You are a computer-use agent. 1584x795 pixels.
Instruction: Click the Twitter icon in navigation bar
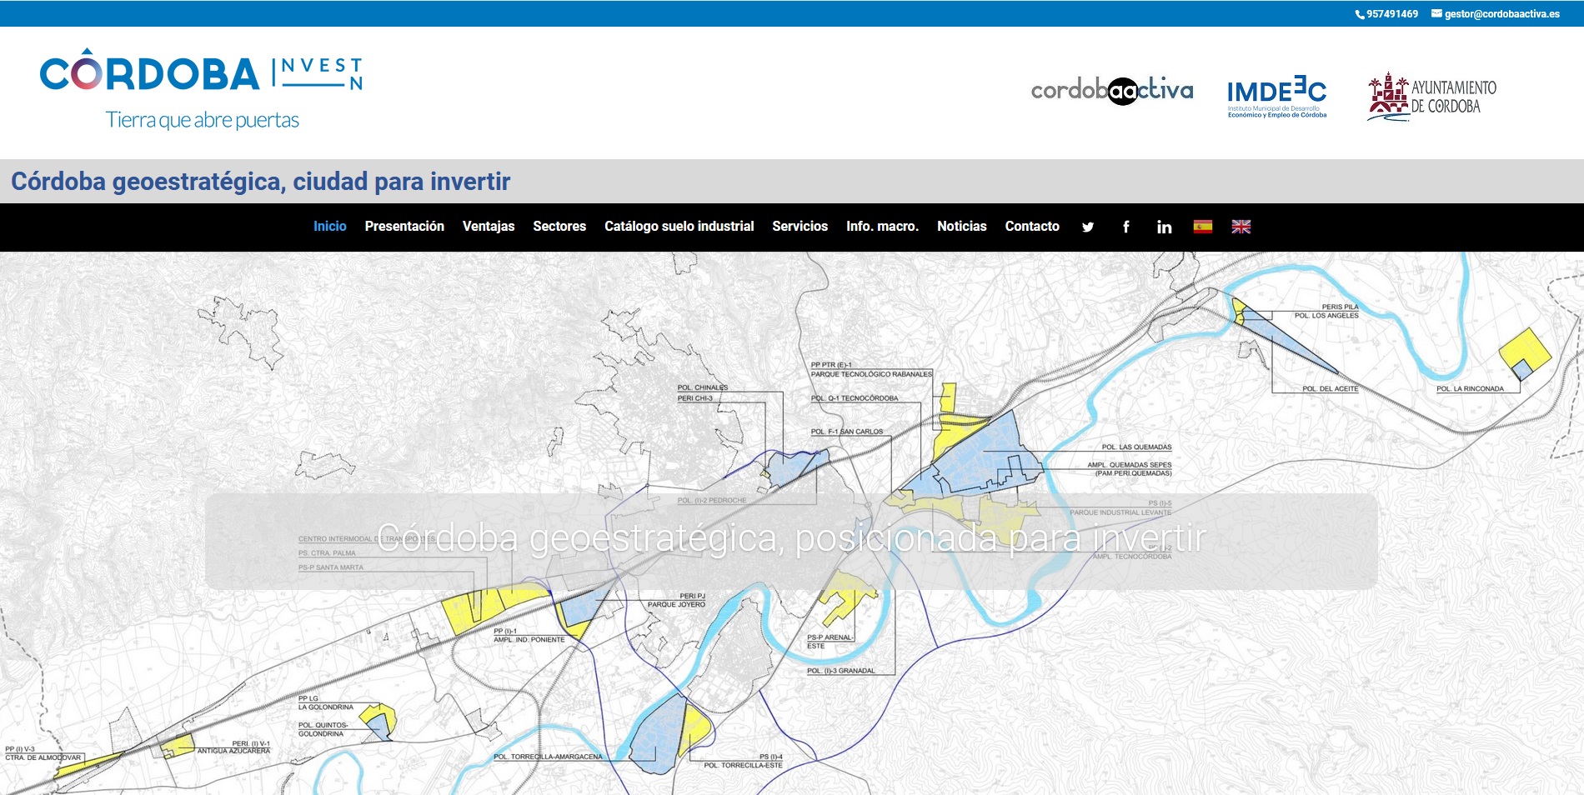coord(1087,227)
